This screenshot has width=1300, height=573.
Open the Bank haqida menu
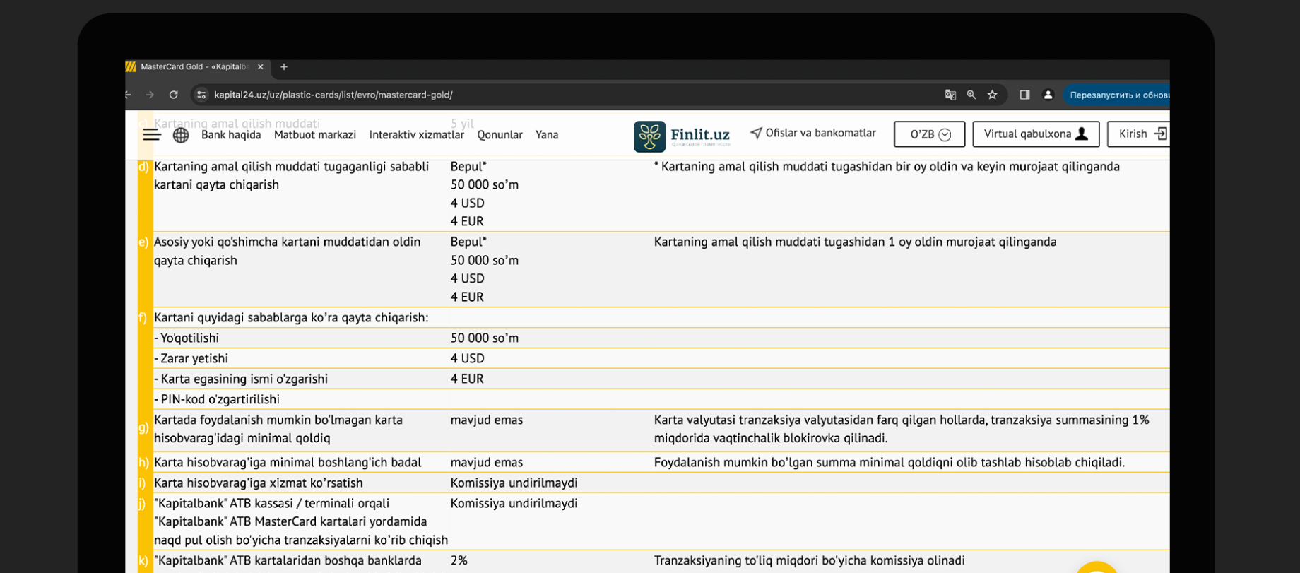[x=231, y=135]
